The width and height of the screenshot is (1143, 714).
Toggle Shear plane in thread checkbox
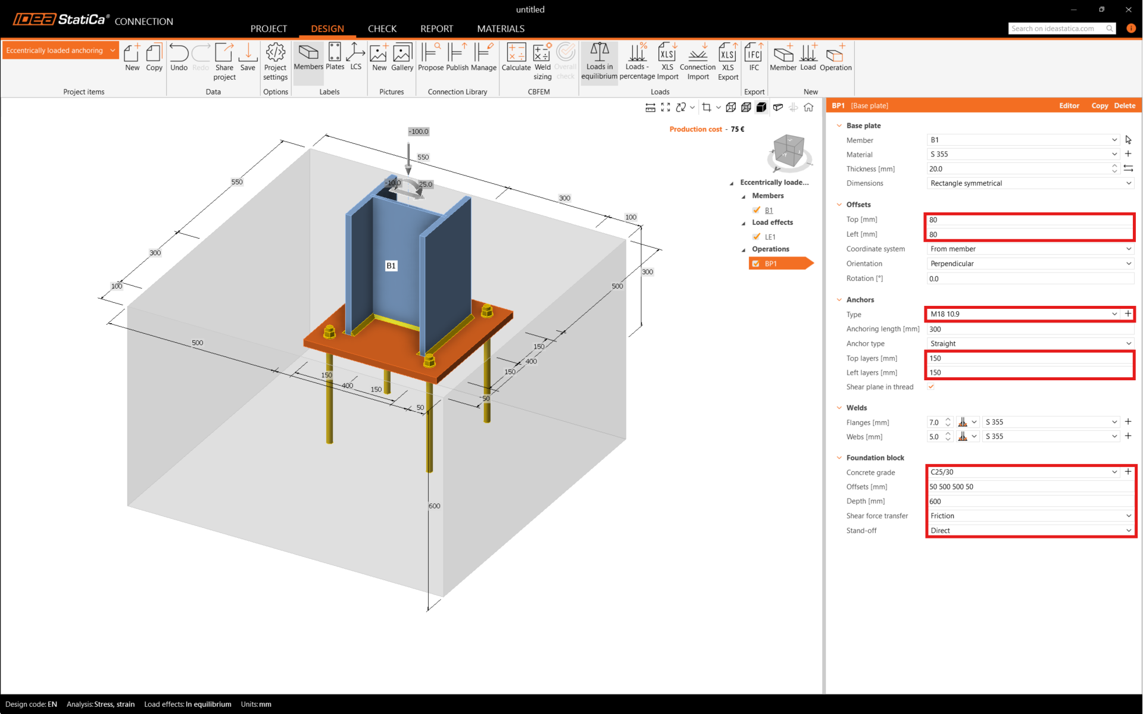click(931, 387)
